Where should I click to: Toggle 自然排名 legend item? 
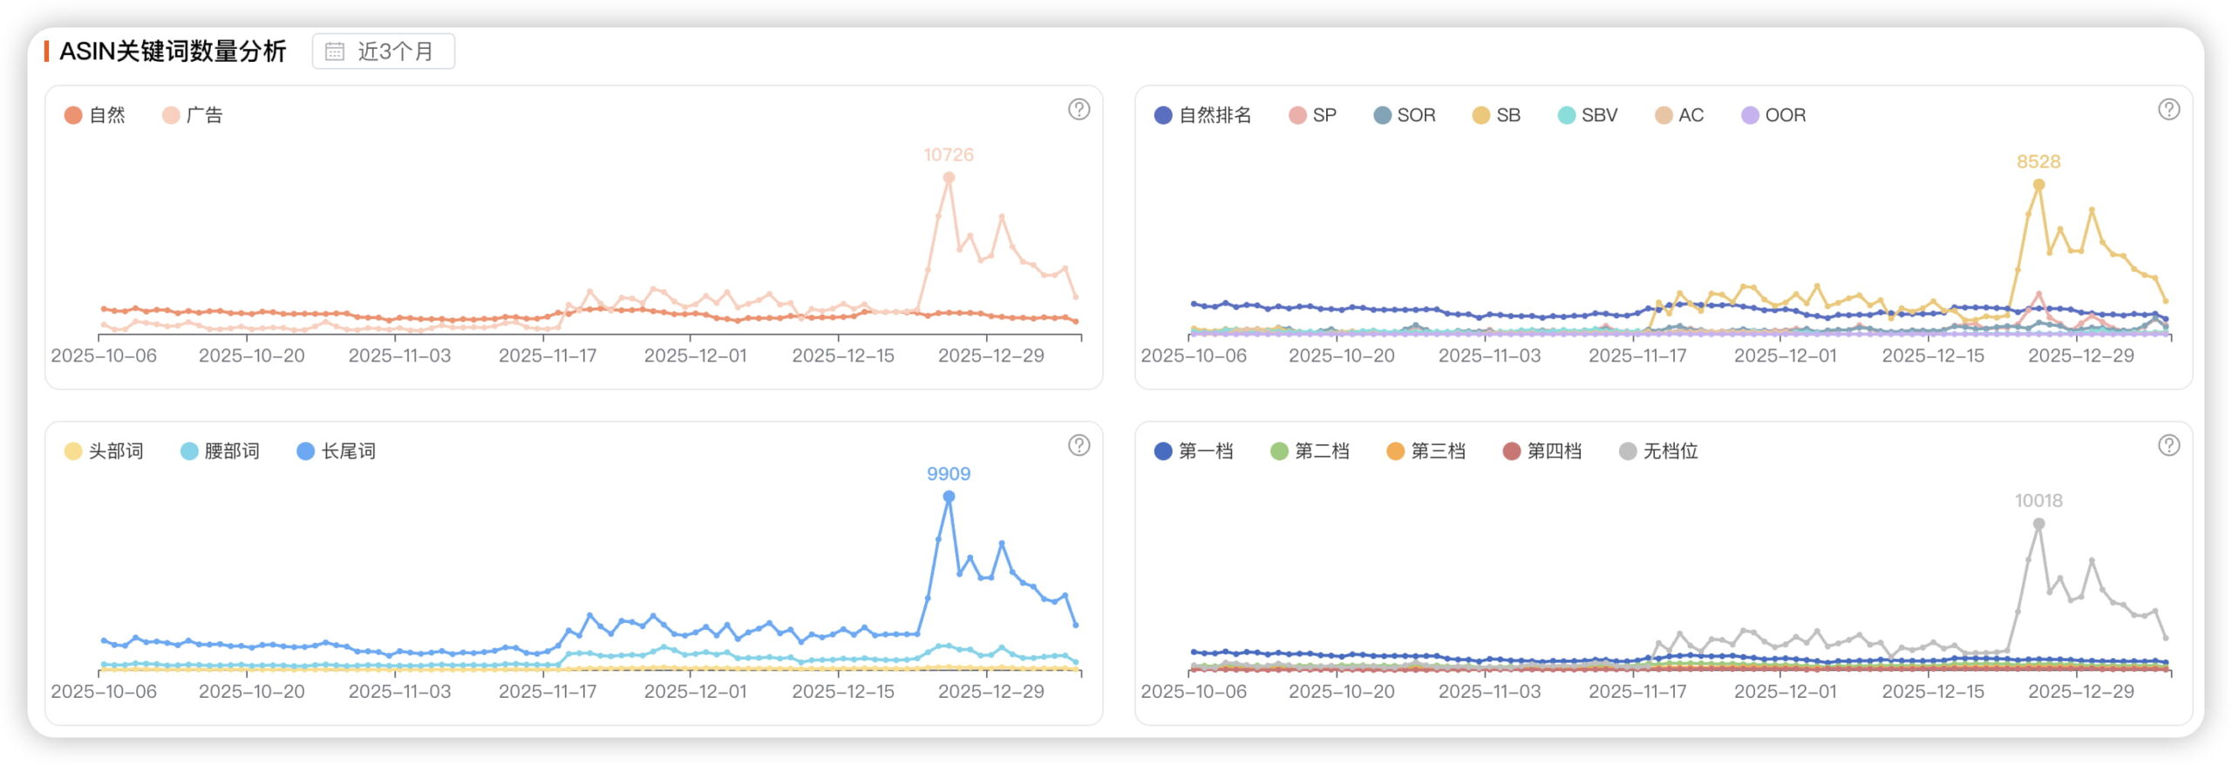click(x=1201, y=115)
